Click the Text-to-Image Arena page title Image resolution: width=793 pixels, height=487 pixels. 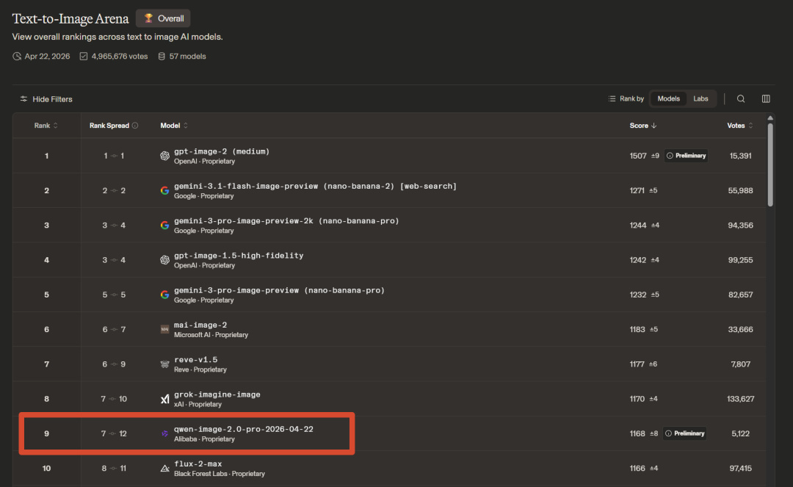point(70,18)
